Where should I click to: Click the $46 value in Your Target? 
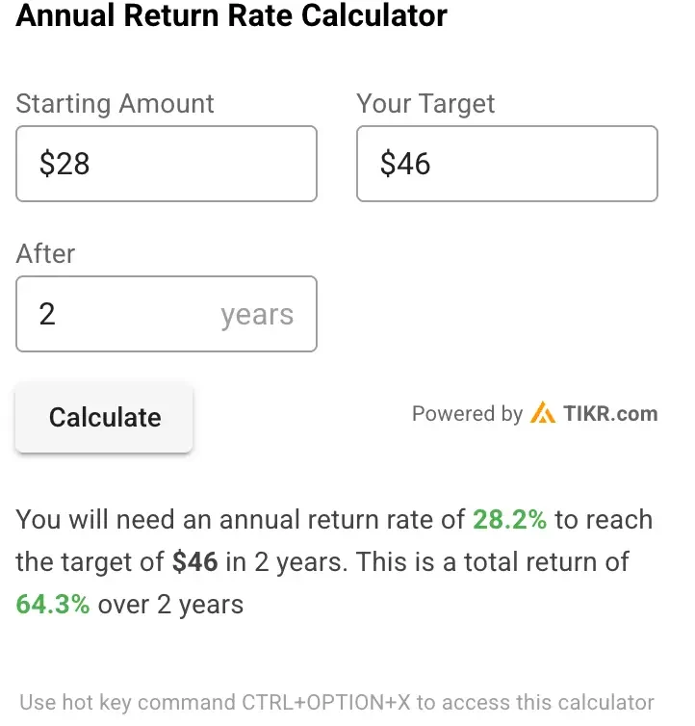pyautogui.click(x=405, y=164)
